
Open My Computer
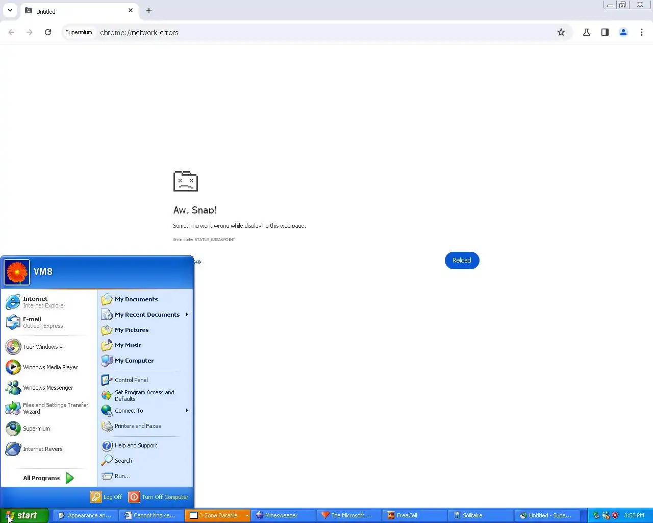coord(145,361)
